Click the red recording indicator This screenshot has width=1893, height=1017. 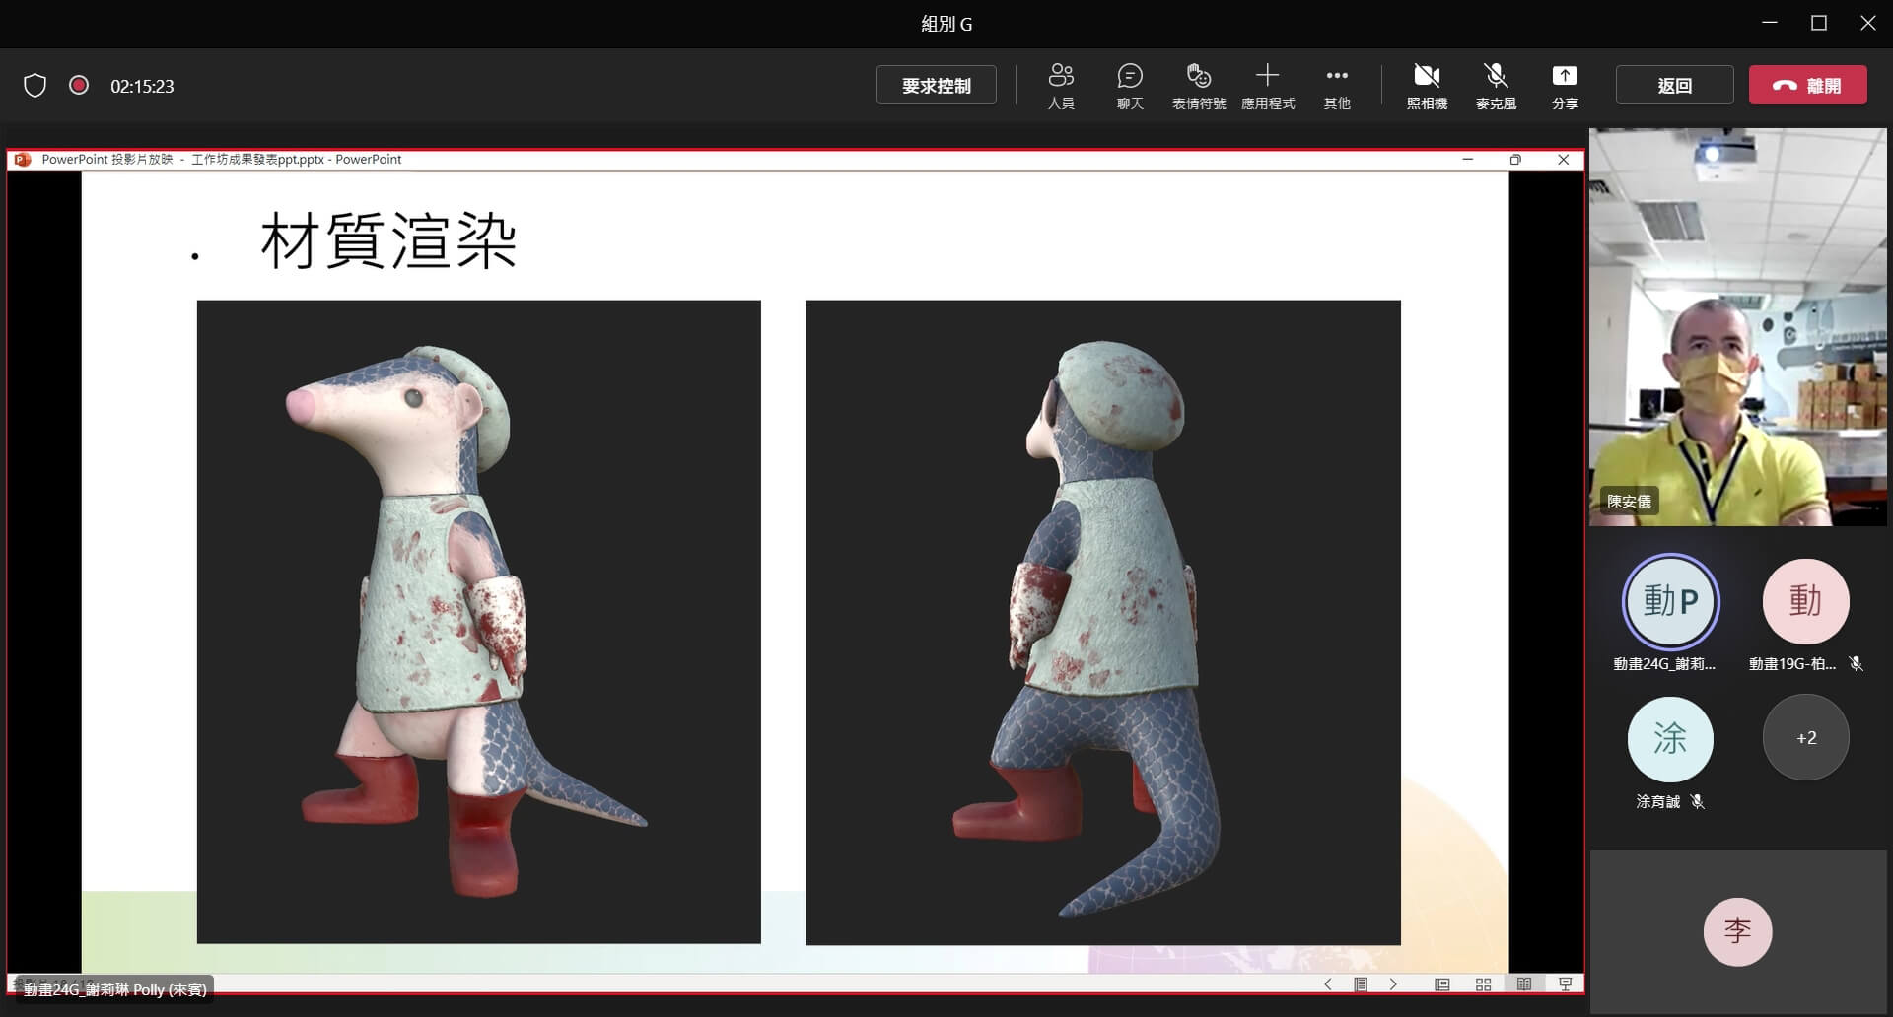79,86
